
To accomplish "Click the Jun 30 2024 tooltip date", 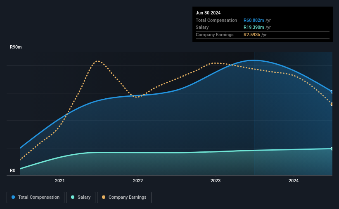I will (208, 13).
